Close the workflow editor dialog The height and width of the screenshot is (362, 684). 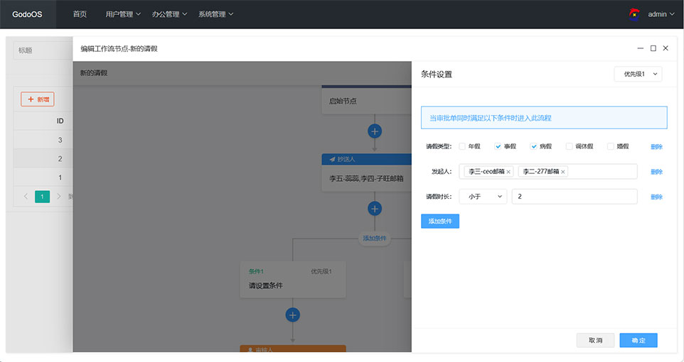[x=666, y=48]
